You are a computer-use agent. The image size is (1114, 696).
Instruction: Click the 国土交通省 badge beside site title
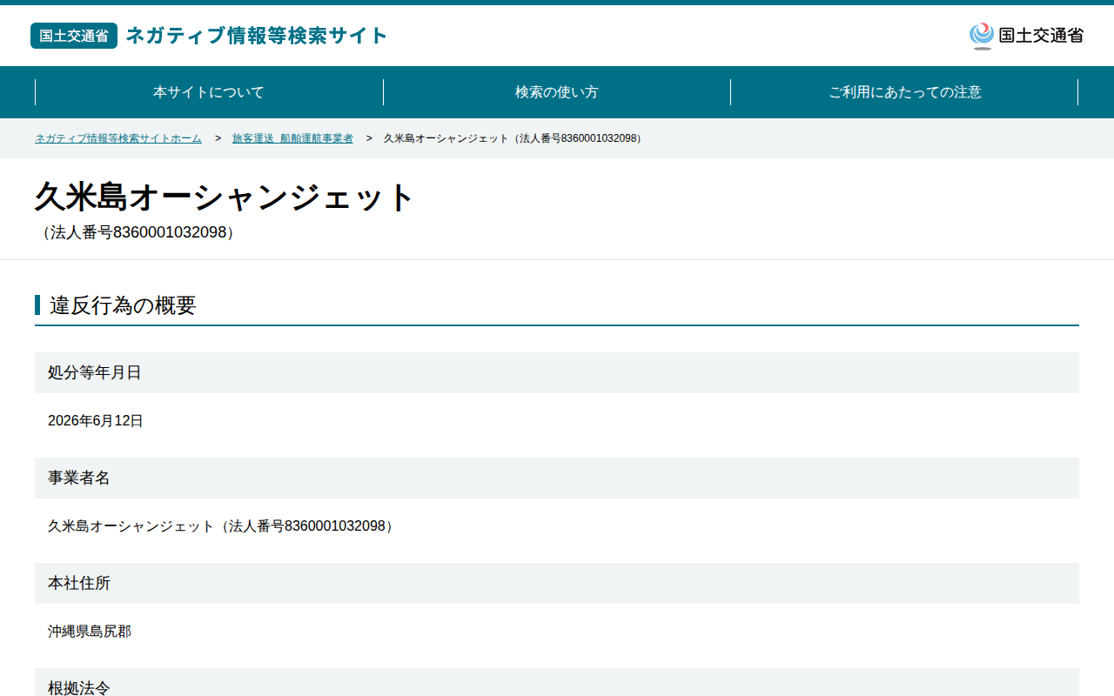74,36
